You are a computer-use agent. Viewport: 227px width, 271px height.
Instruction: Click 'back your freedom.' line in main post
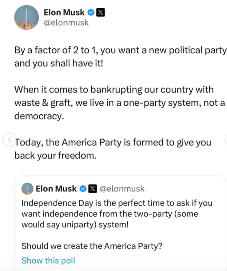(55, 156)
